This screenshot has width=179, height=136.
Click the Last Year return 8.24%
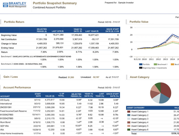point(96,52)
